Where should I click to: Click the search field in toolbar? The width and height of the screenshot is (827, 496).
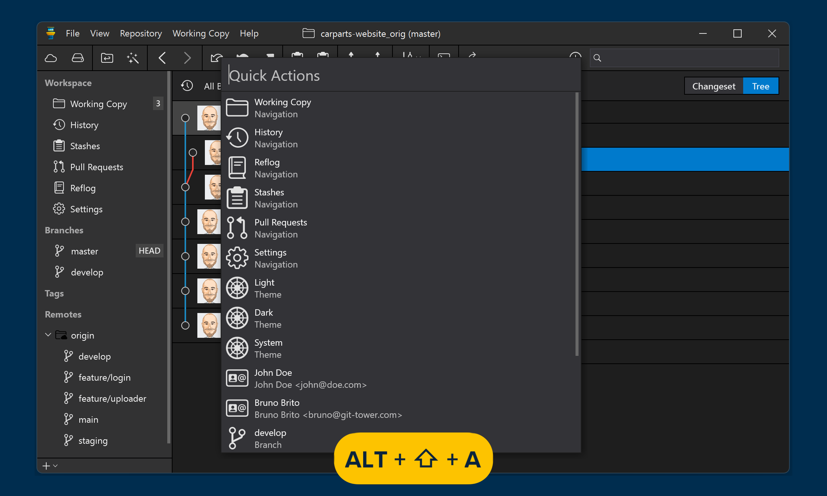[x=684, y=58]
